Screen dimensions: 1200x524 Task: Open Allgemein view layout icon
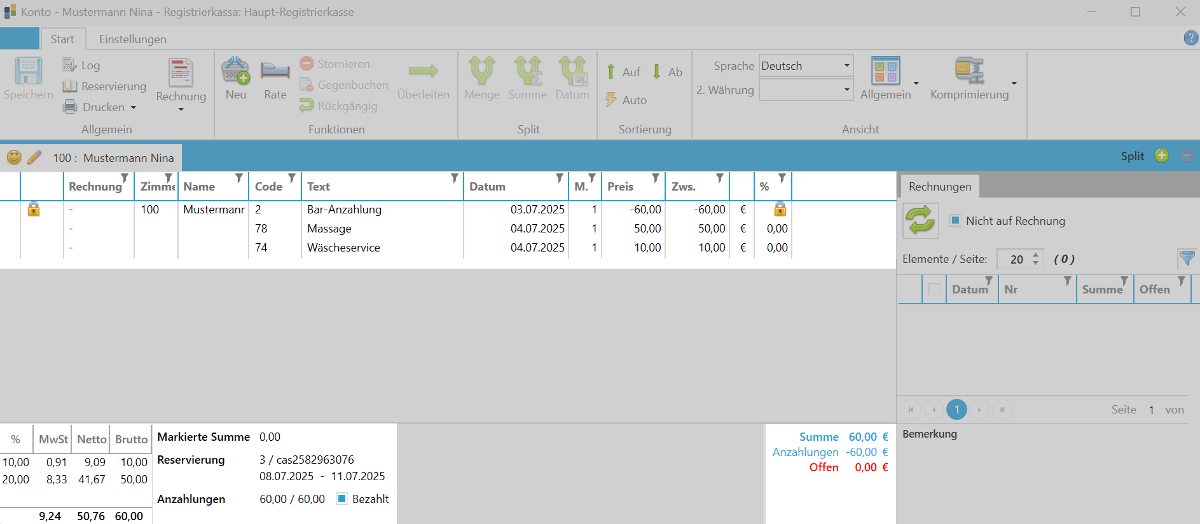(x=885, y=71)
